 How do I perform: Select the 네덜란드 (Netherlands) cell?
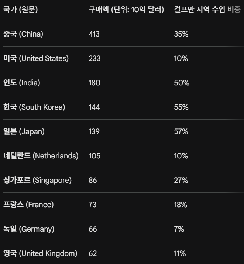[x=41, y=156]
